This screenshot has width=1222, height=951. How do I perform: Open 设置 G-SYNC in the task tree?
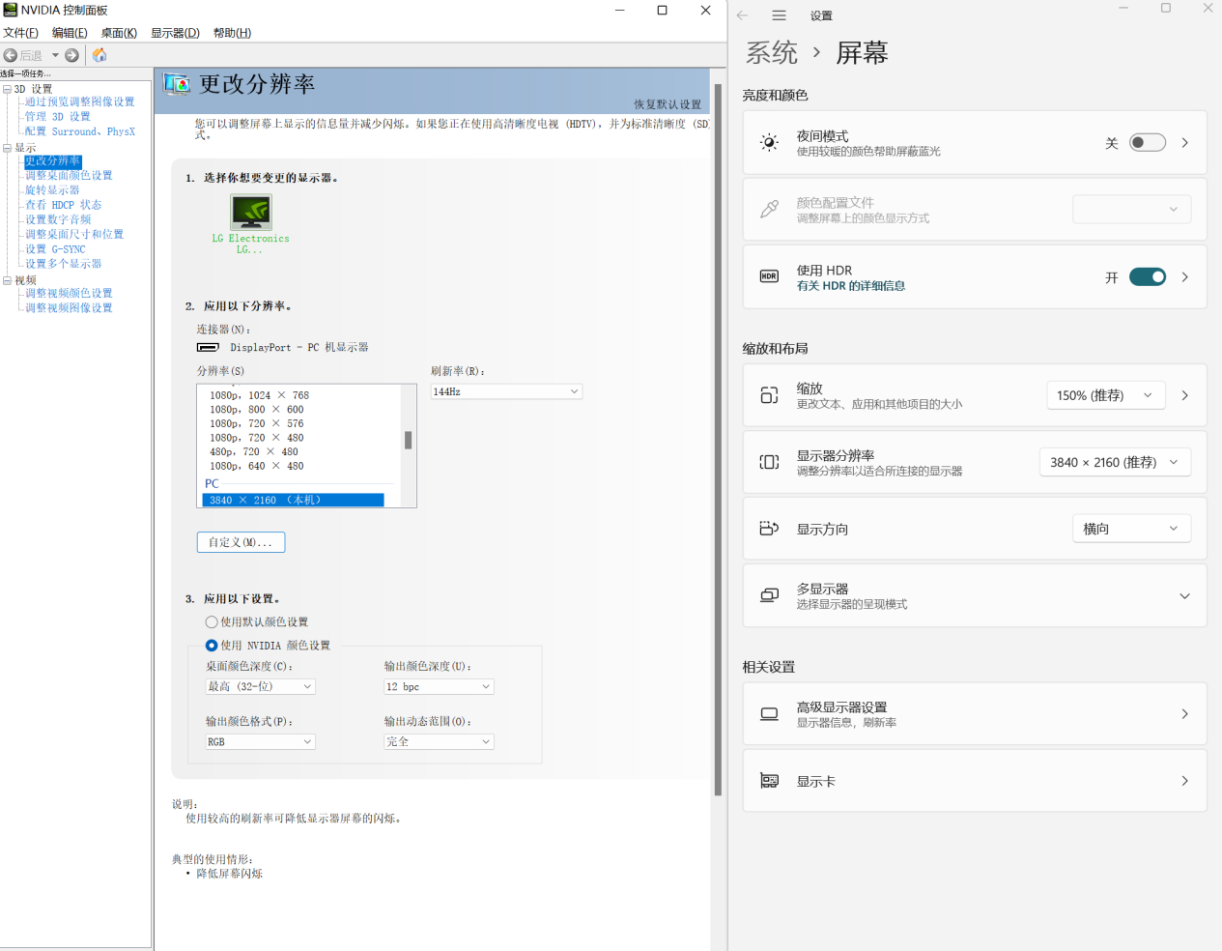(55, 249)
